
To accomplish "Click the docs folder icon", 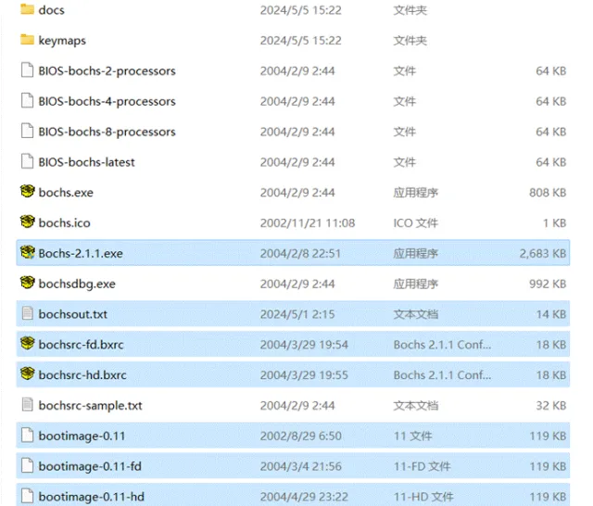I will coord(27,9).
